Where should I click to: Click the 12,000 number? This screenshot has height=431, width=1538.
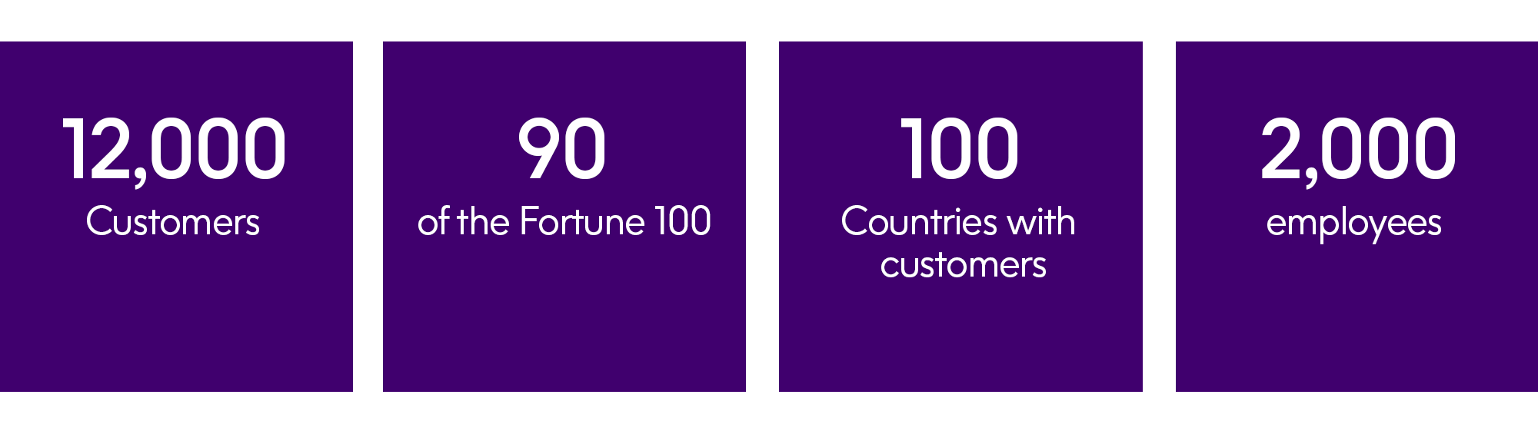(x=175, y=151)
